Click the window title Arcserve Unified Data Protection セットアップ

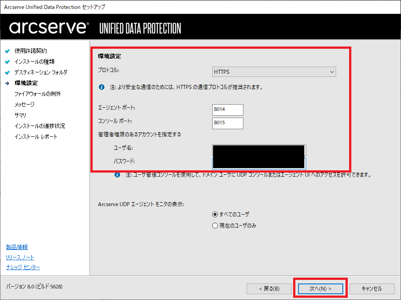[x=55, y=7]
